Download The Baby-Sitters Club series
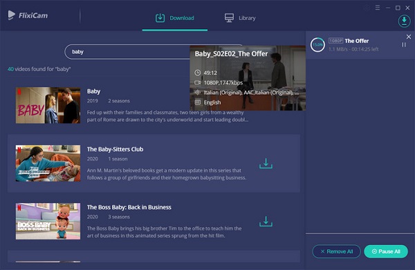Screen dimensions: 415x270 [266, 163]
